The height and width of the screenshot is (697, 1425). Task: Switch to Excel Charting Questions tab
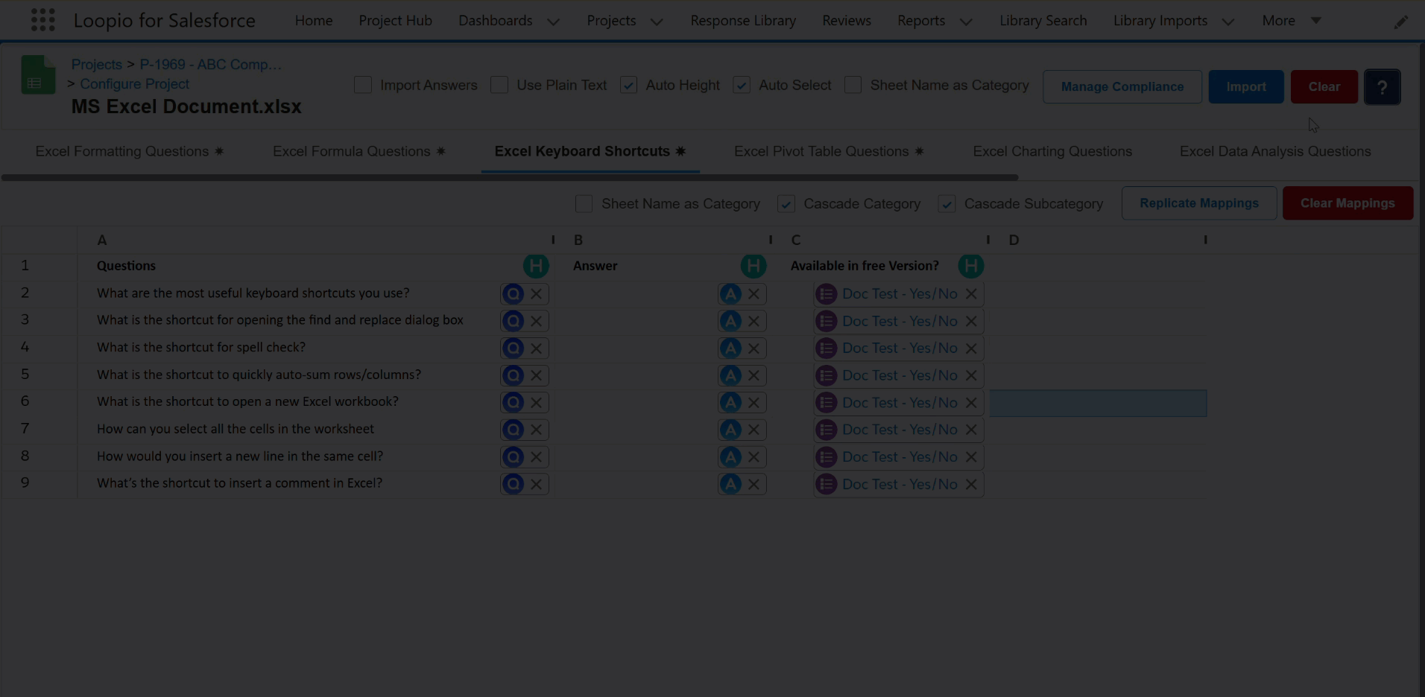[1052, 151]
